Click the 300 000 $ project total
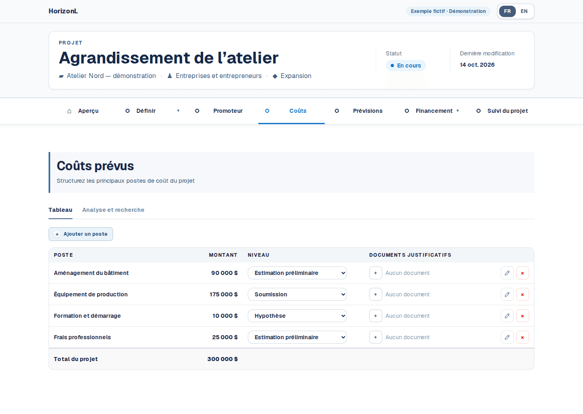This screenshot has height=414, width=583. 222,359
